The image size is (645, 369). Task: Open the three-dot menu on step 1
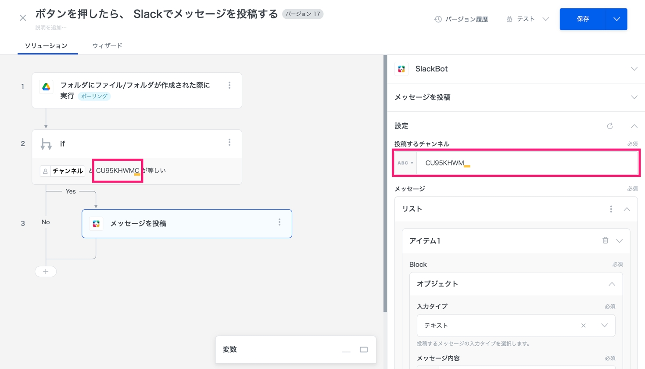pyautogui.click(x=229, y=86)
